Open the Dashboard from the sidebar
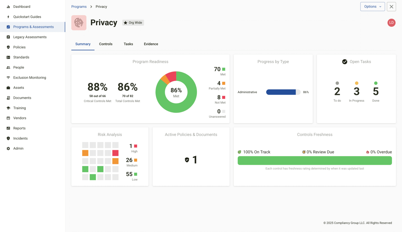 click(8, 7)
